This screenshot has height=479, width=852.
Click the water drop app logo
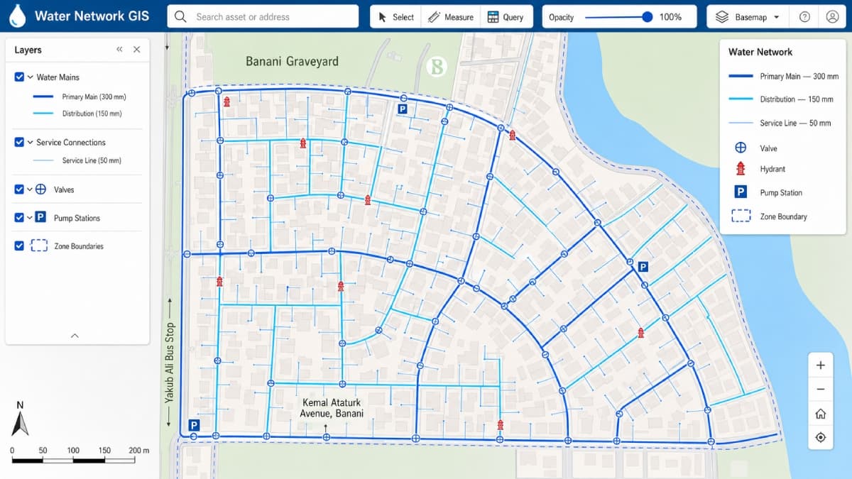click(18, 16)
